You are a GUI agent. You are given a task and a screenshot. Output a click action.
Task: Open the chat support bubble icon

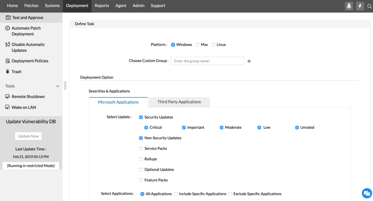tap(367, 193)
